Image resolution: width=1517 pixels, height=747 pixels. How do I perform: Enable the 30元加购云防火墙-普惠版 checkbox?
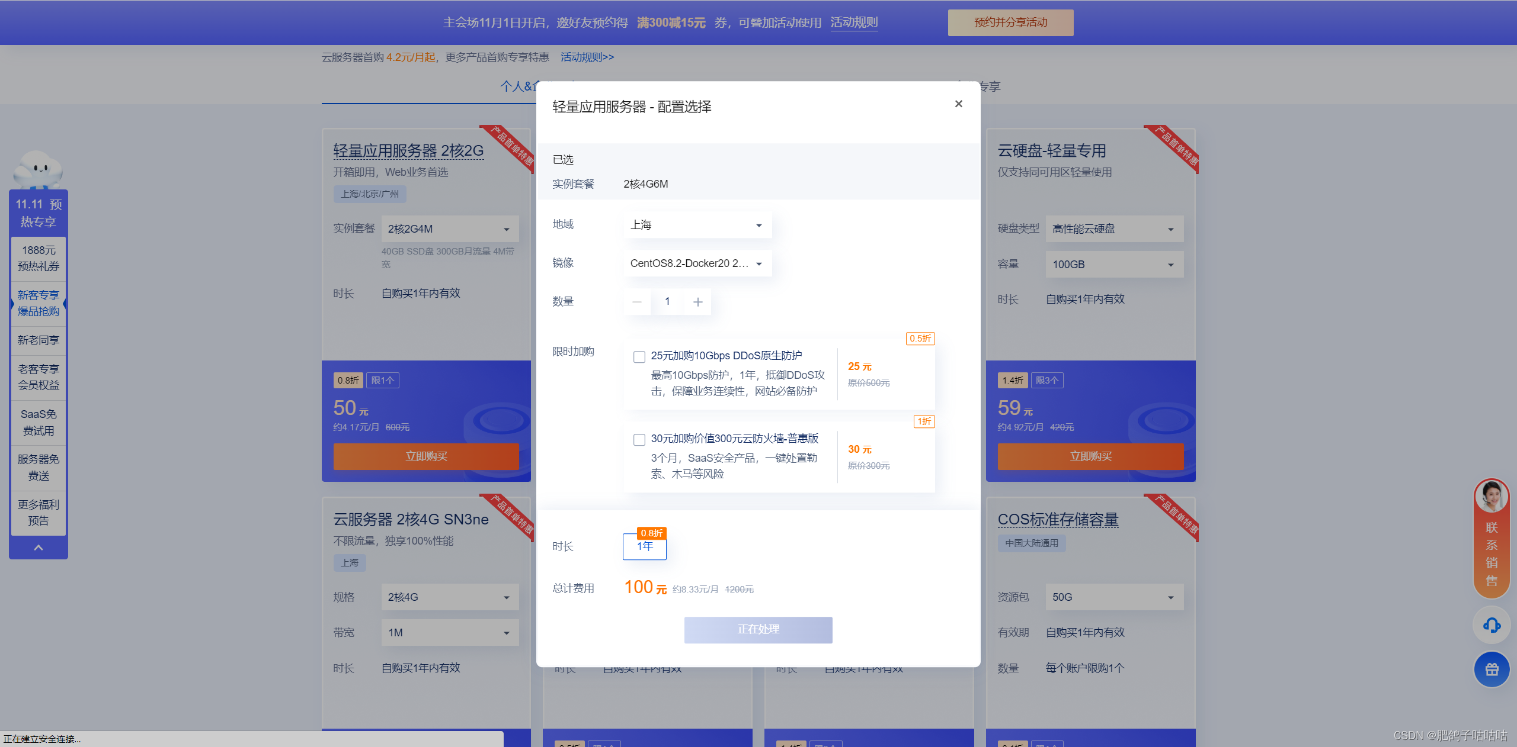[639, 440]
